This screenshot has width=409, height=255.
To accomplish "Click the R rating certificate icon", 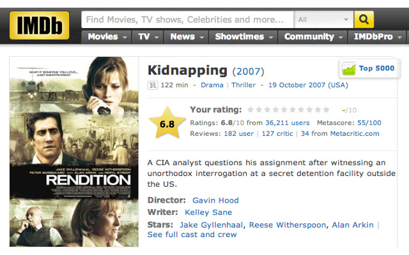I will tap(153, 85).
